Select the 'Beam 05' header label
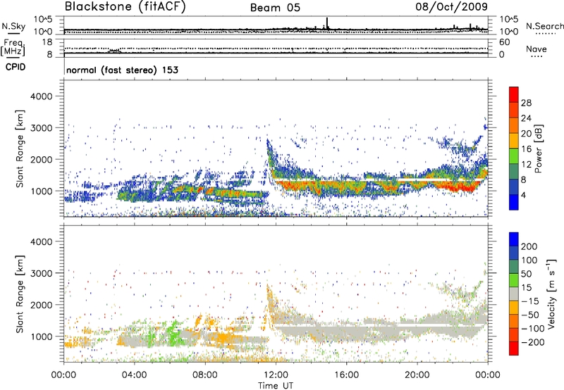564x390 pixels. (275, 8)
